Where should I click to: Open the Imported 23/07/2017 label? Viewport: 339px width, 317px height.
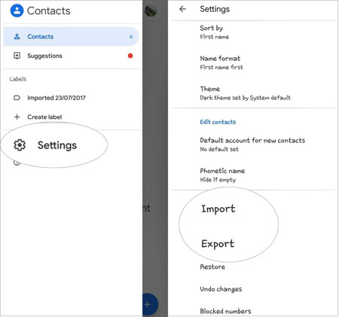point(71,98)
